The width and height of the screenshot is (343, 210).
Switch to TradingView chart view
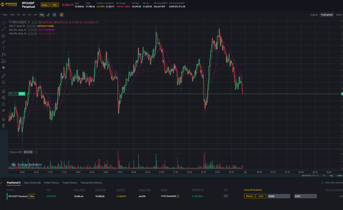[x=327, y=15]
